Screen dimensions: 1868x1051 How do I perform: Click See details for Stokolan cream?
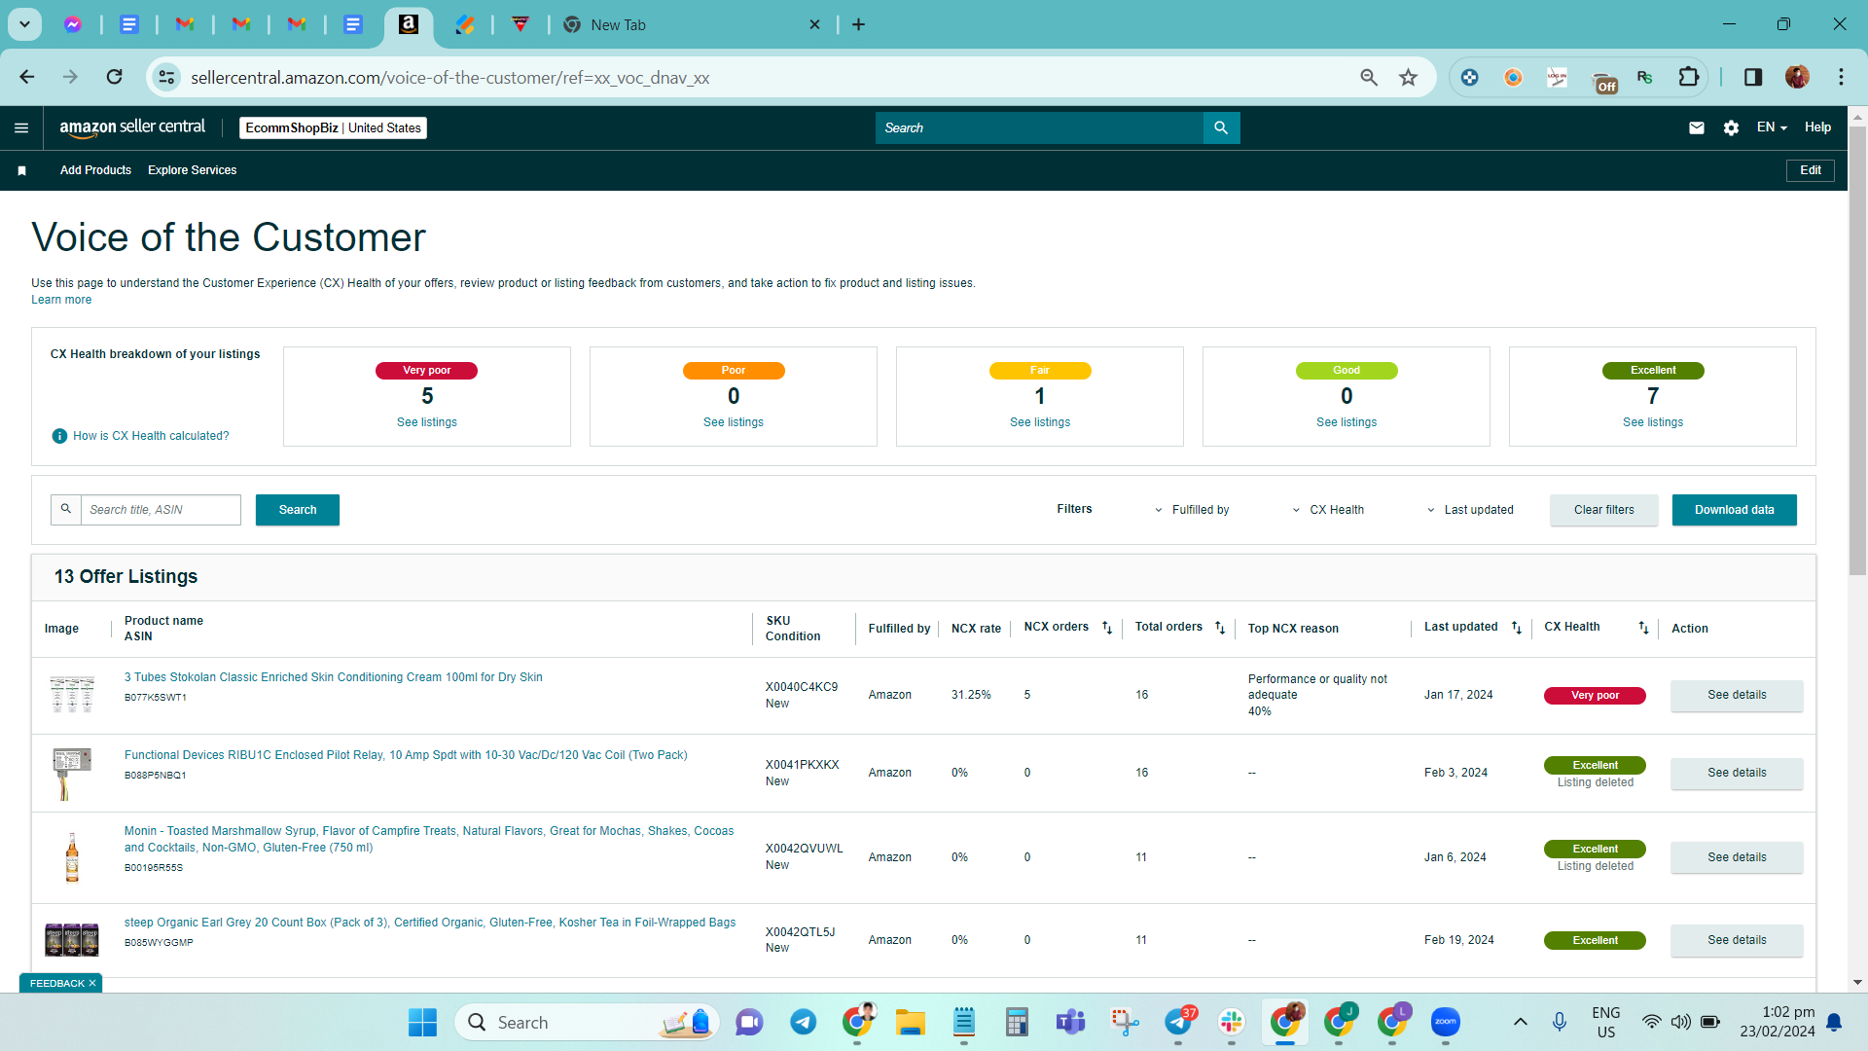[x=1737, y=695]
